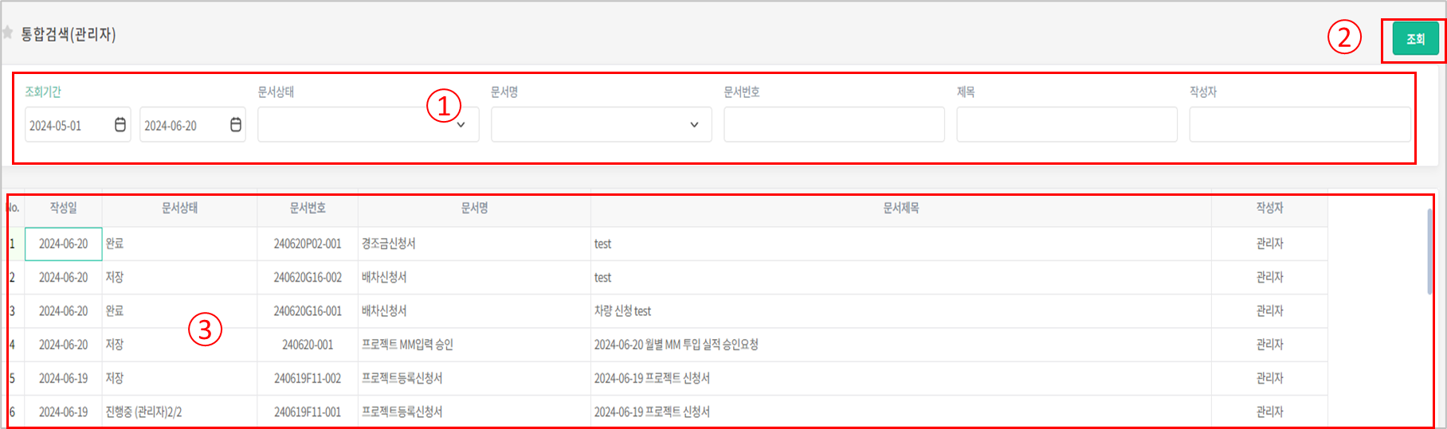This screenshot has width=1447, height=429.
Task: Open calendar picker for start date 2024-05-01
Action: pyautogui.click(x=120, y=125)
